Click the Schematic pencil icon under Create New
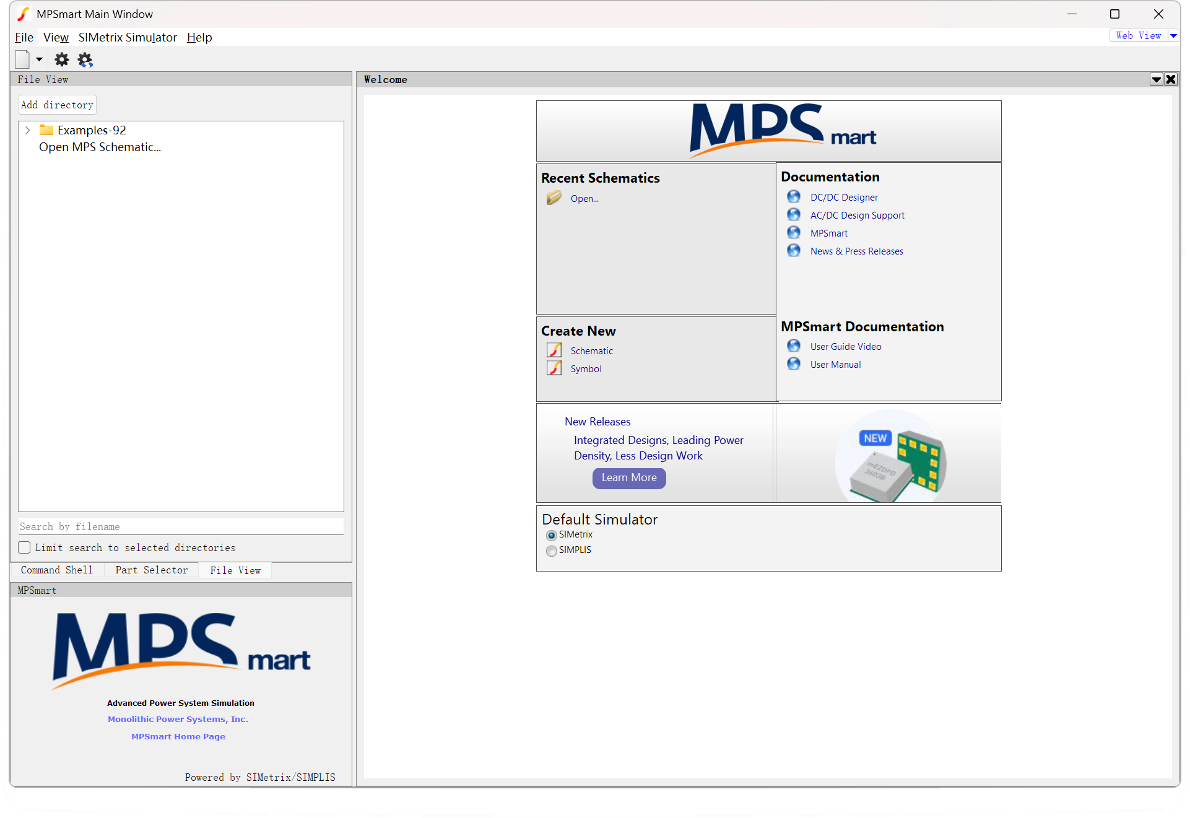The image size is (1190, 818). coord(554,350)
